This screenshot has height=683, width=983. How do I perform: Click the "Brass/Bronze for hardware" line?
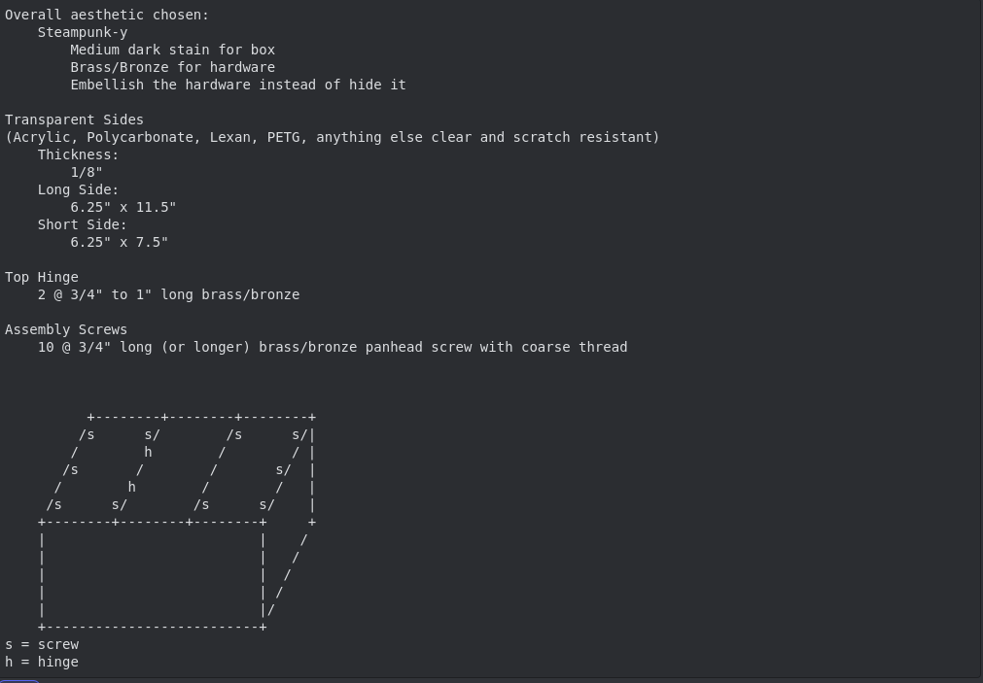172,67
